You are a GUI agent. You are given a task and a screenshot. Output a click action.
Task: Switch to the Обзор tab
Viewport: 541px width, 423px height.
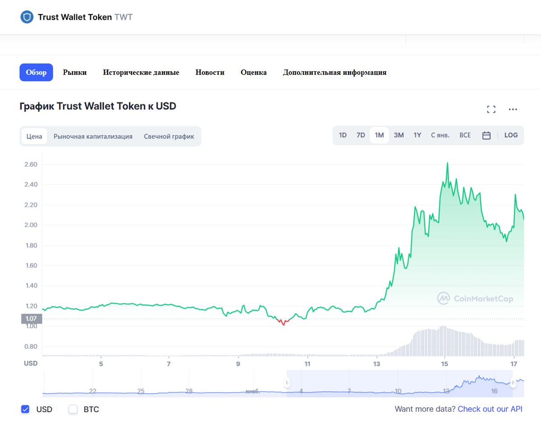pos(36,72)
